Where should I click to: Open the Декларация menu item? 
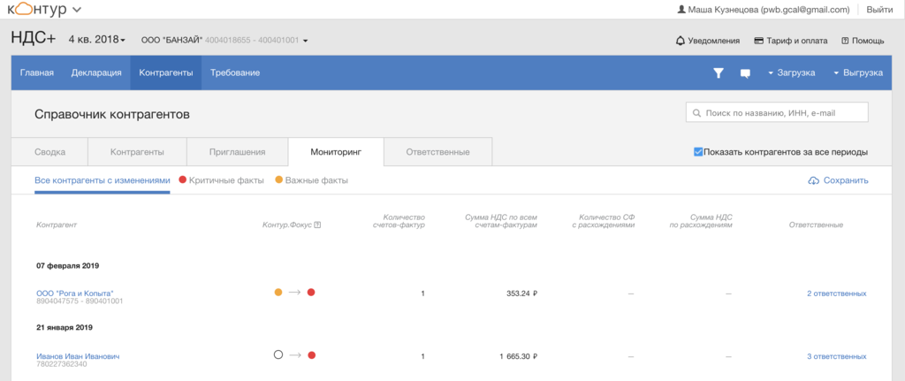point(96,72)
